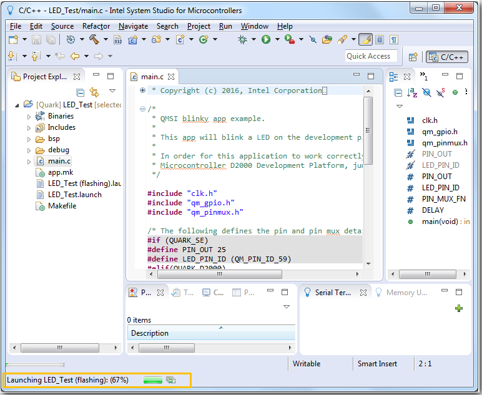Toggle Show Whitespace Characters pilcrow button
Image resolution: width=482 pixels, height=395 pixels.
pos(394,39)
